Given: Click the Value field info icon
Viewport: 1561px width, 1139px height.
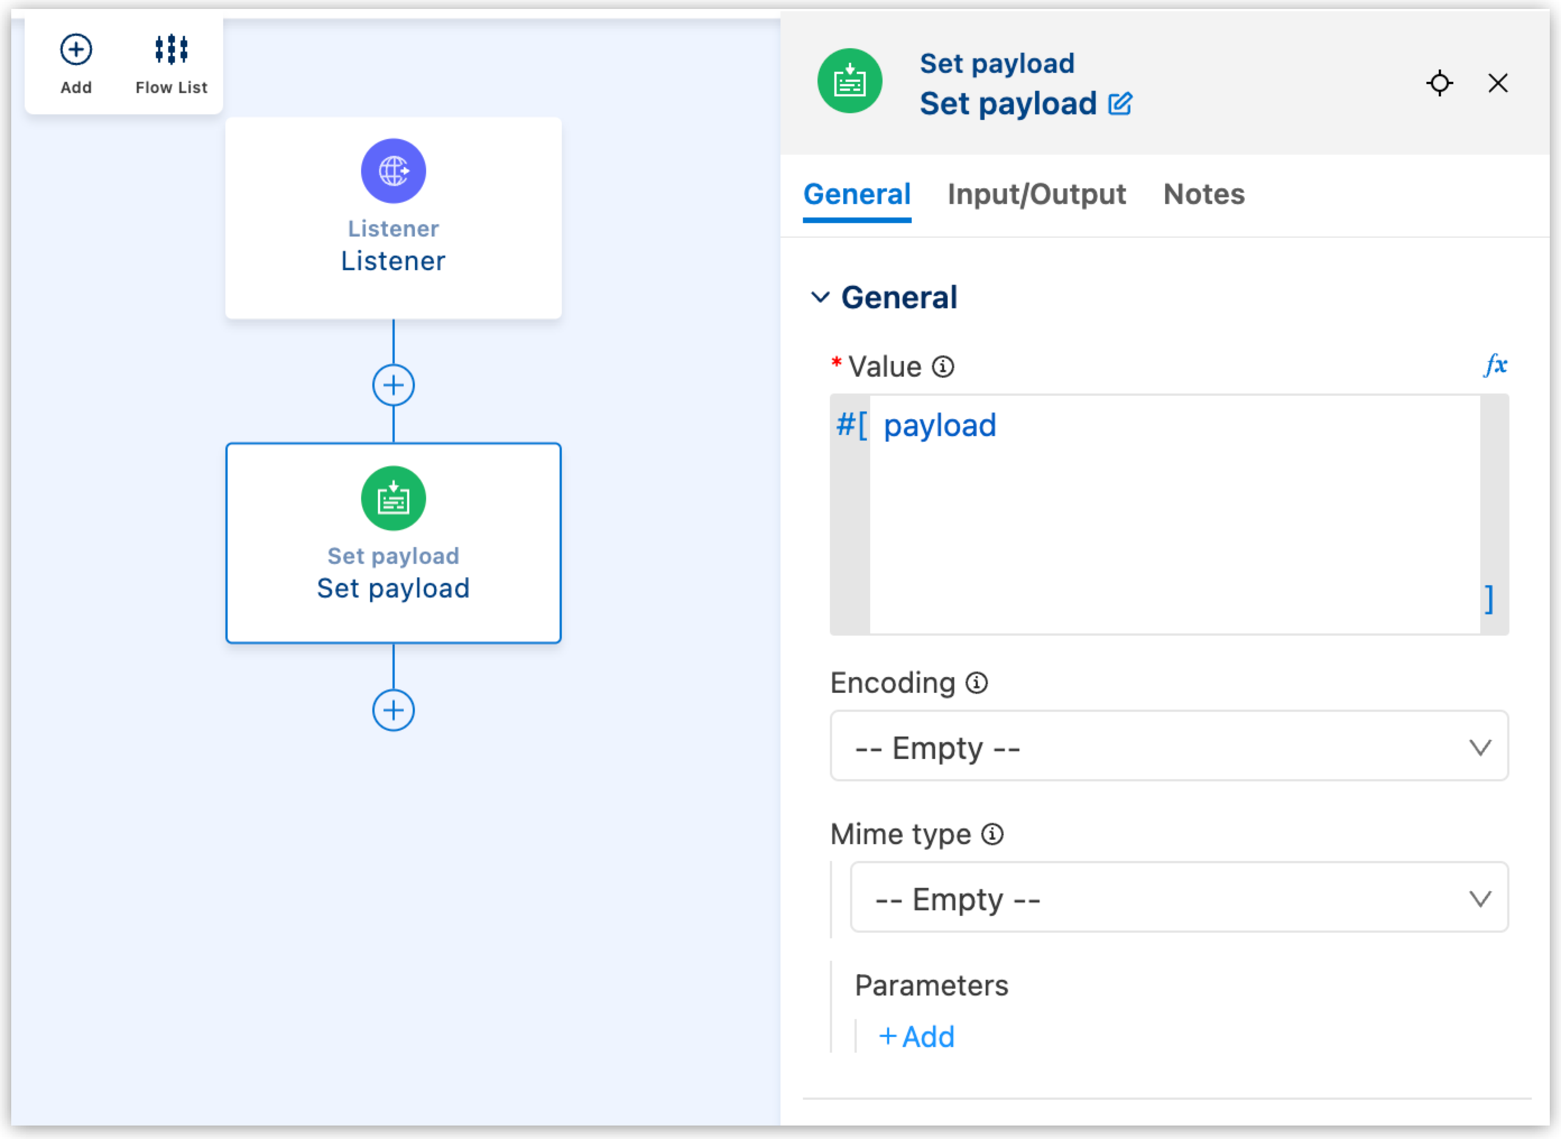Looking at the screenshot, I should [943, 367].
